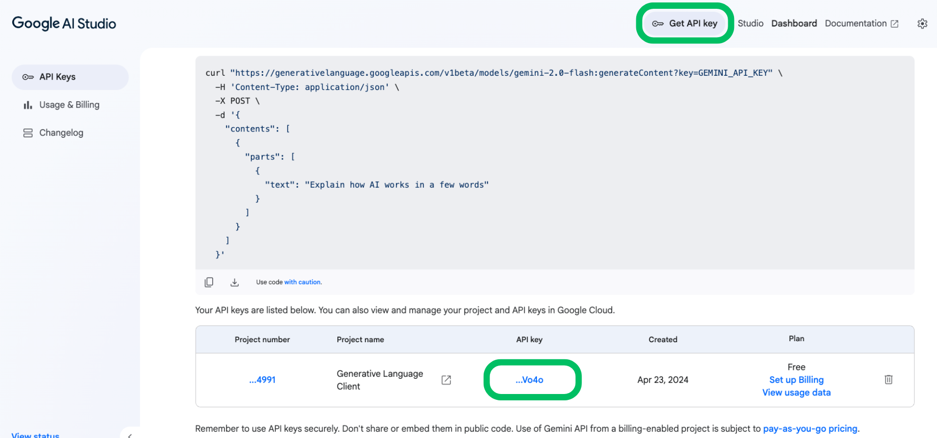Click the 'with caution' link

(303, 282)
